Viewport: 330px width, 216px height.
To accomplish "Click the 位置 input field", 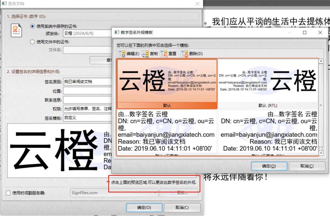I will tap(87, 91).
